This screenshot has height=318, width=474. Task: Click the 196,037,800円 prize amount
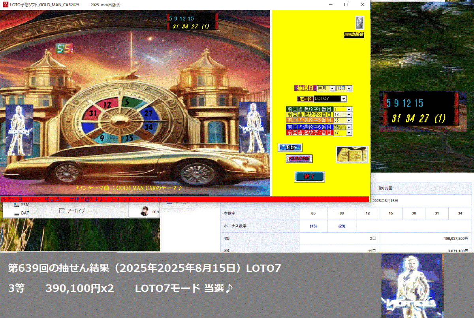(x=456, y=239)
